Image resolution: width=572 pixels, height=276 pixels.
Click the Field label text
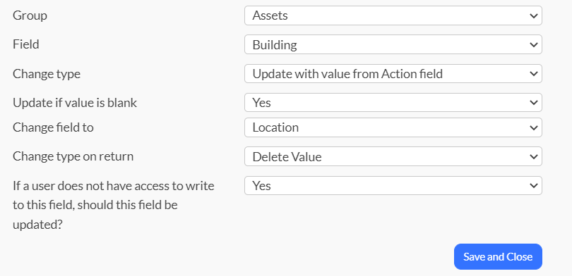(x=26, y=44)
